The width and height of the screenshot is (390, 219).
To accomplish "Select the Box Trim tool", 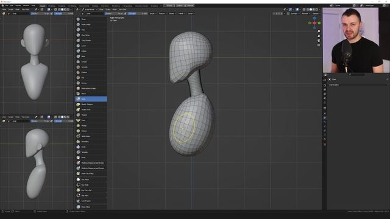I will 91,195.
